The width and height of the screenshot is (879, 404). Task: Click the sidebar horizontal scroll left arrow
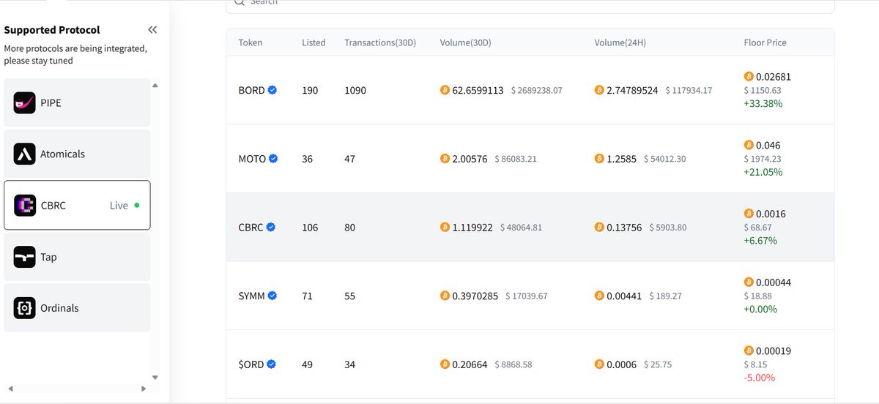pos(11,388)
